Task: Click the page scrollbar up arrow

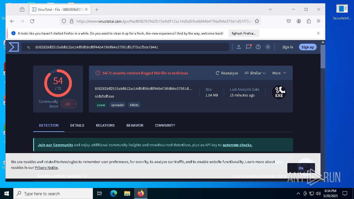Action: tap(323, 43)
